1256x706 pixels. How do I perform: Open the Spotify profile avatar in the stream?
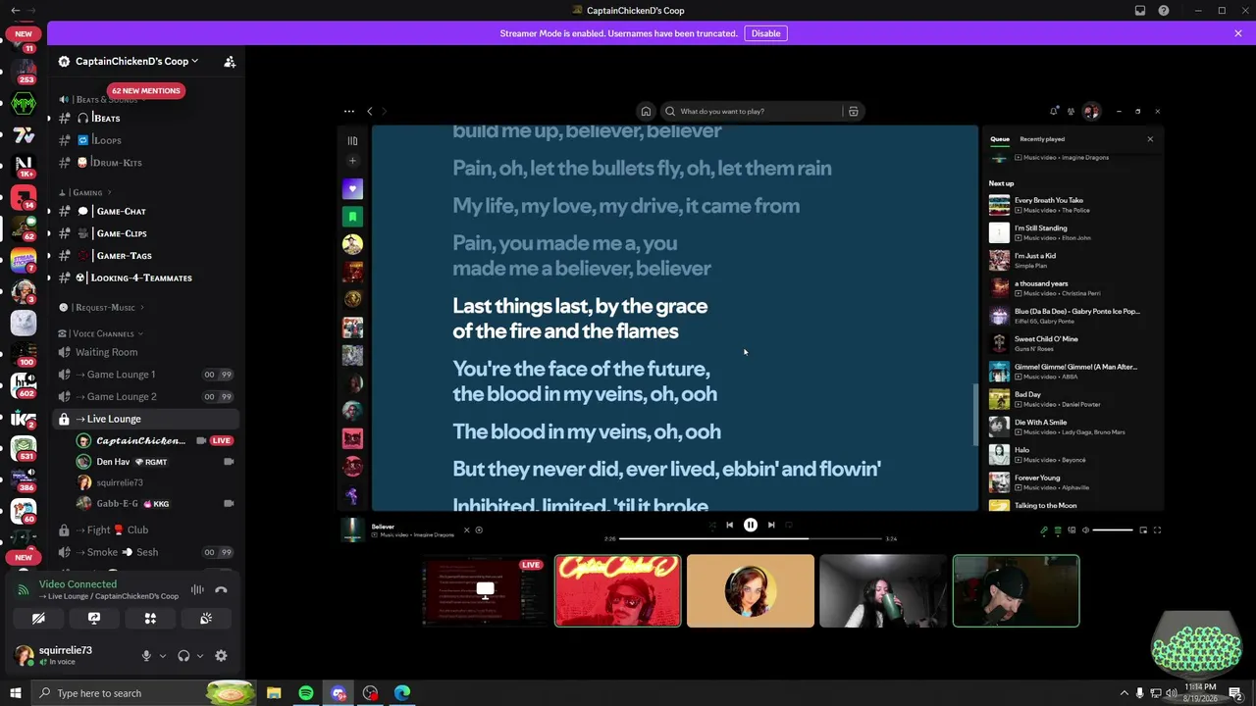1091,111
